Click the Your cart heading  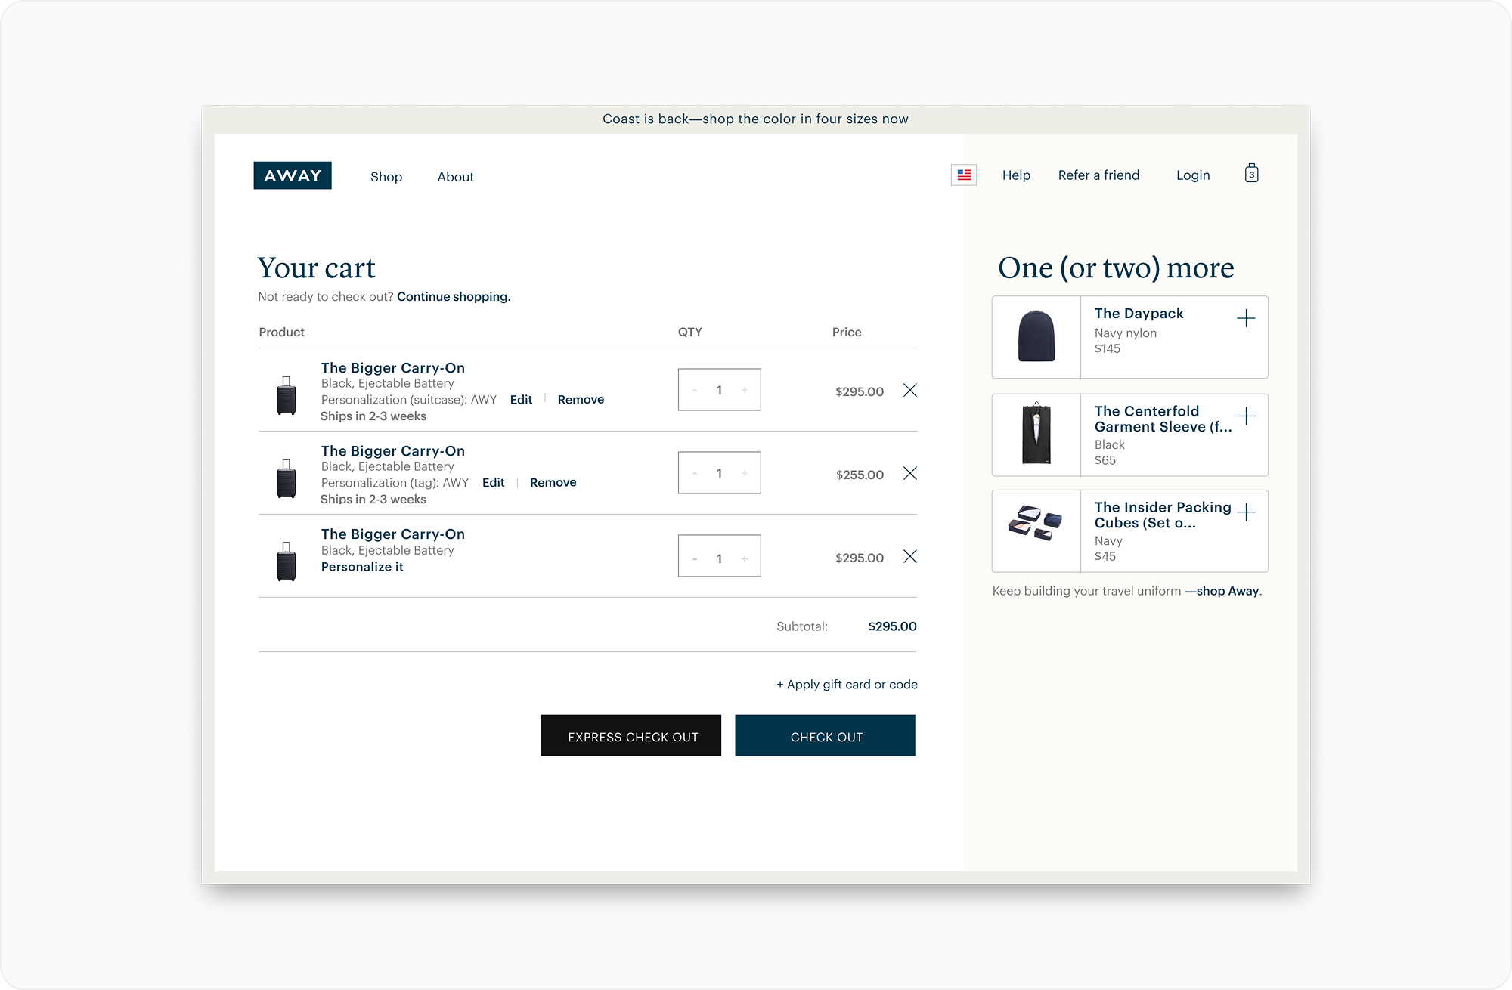[316, 268]
